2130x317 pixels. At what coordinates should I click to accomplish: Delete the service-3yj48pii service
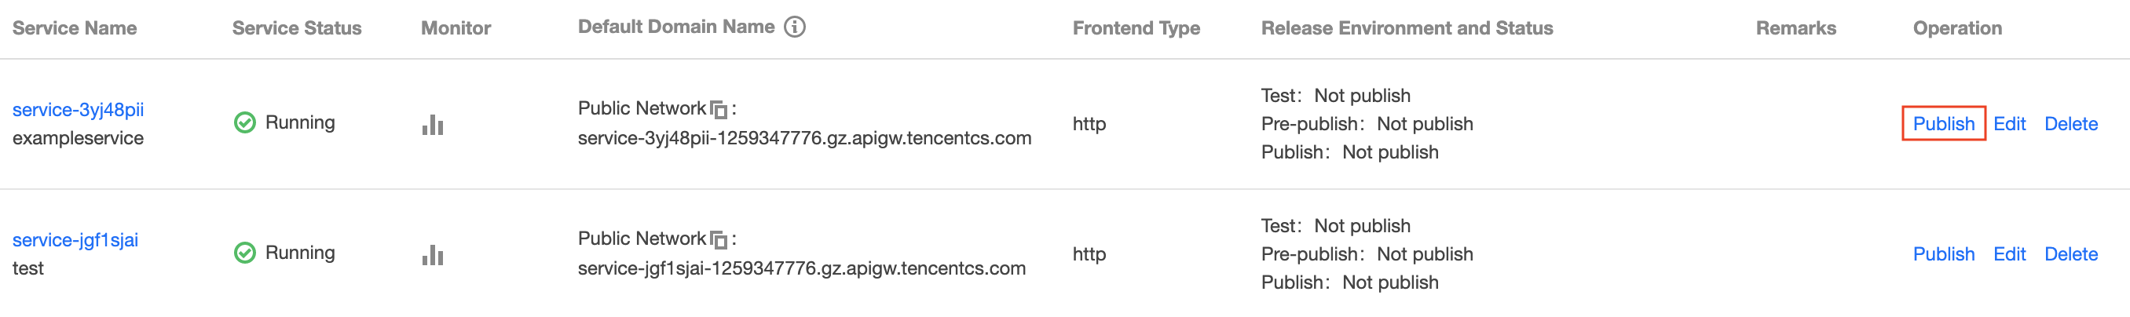[2070, 124]
